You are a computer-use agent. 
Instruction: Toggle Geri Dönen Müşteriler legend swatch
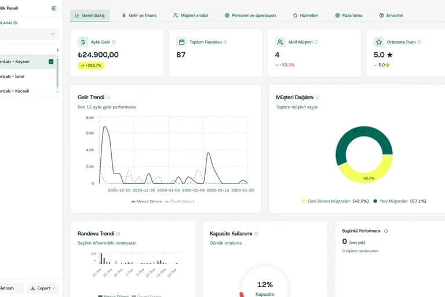[x=304, y=201]
